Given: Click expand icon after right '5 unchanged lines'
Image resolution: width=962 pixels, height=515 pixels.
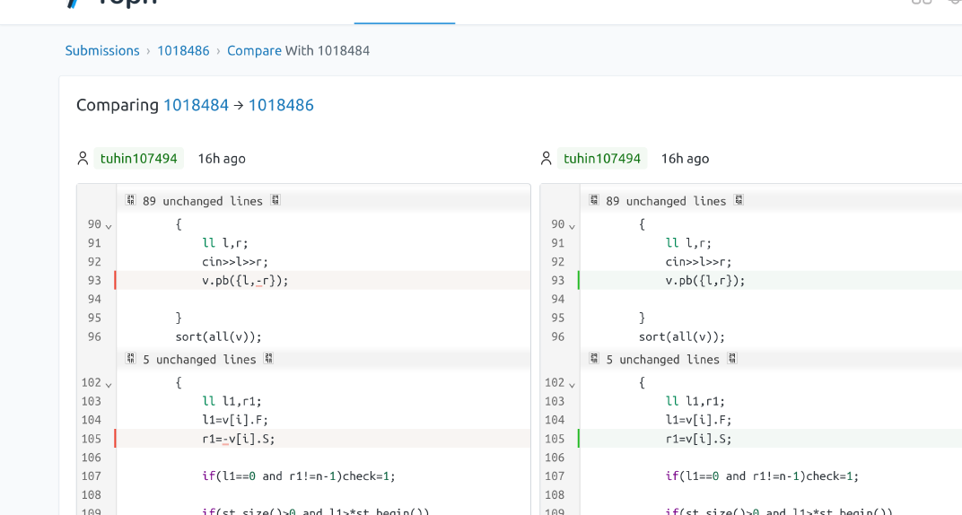Looking at the screenshot, I should [732, 359].
